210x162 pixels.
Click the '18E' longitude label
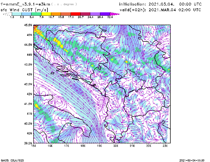pyautogui.click(x=83, y=146)
